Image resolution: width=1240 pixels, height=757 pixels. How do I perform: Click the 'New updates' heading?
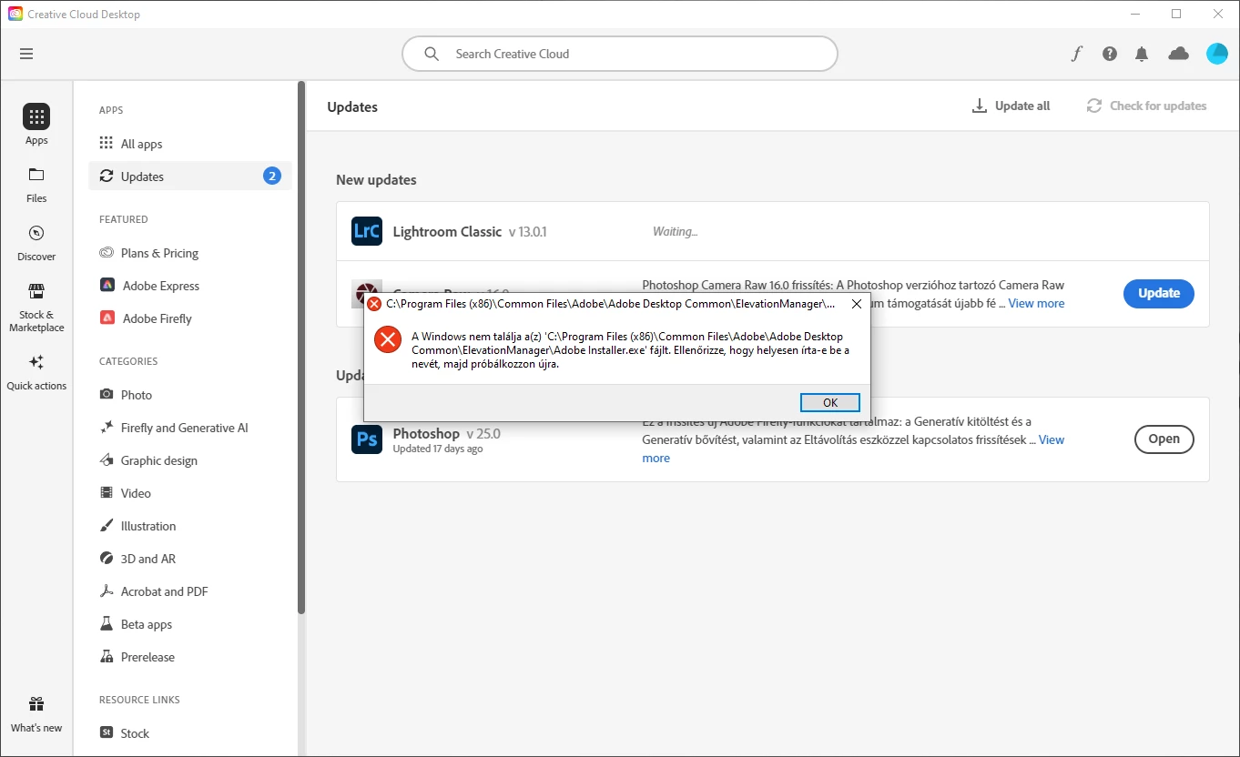click(376, 180)
